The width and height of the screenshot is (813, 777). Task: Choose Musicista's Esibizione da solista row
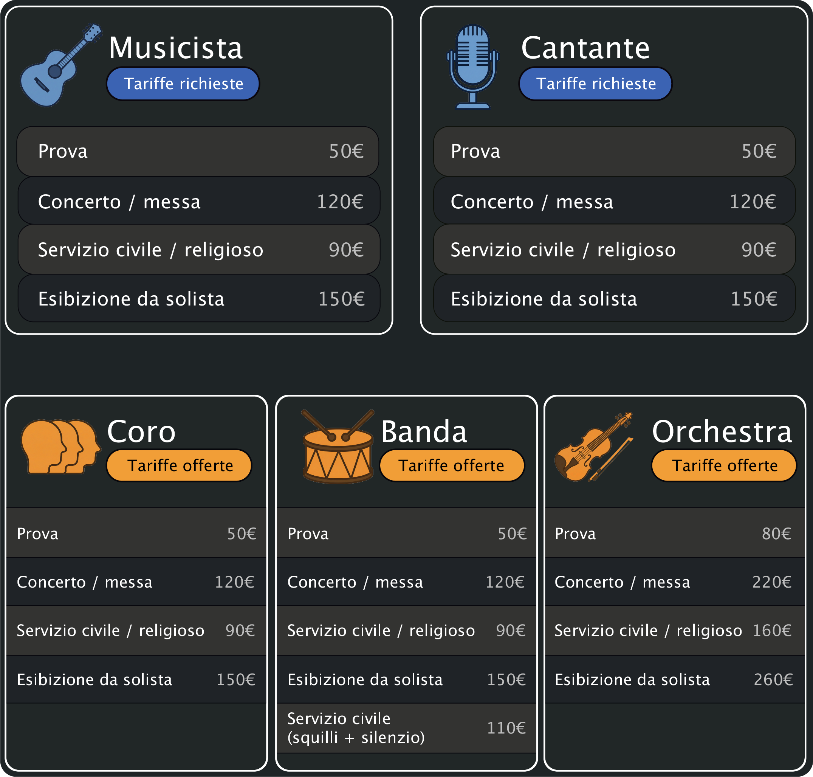[199, 299]
